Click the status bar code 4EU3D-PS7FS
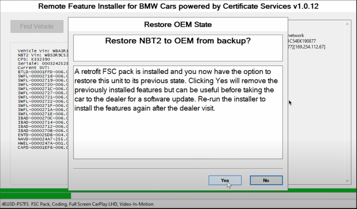 point(15,204)
